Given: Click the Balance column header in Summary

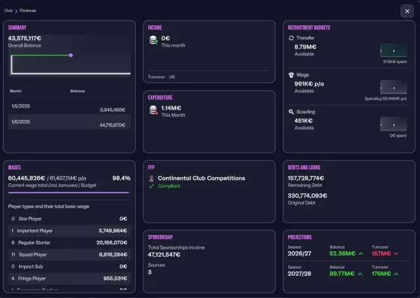Looking at the screenshot, I should coord(77,91).
